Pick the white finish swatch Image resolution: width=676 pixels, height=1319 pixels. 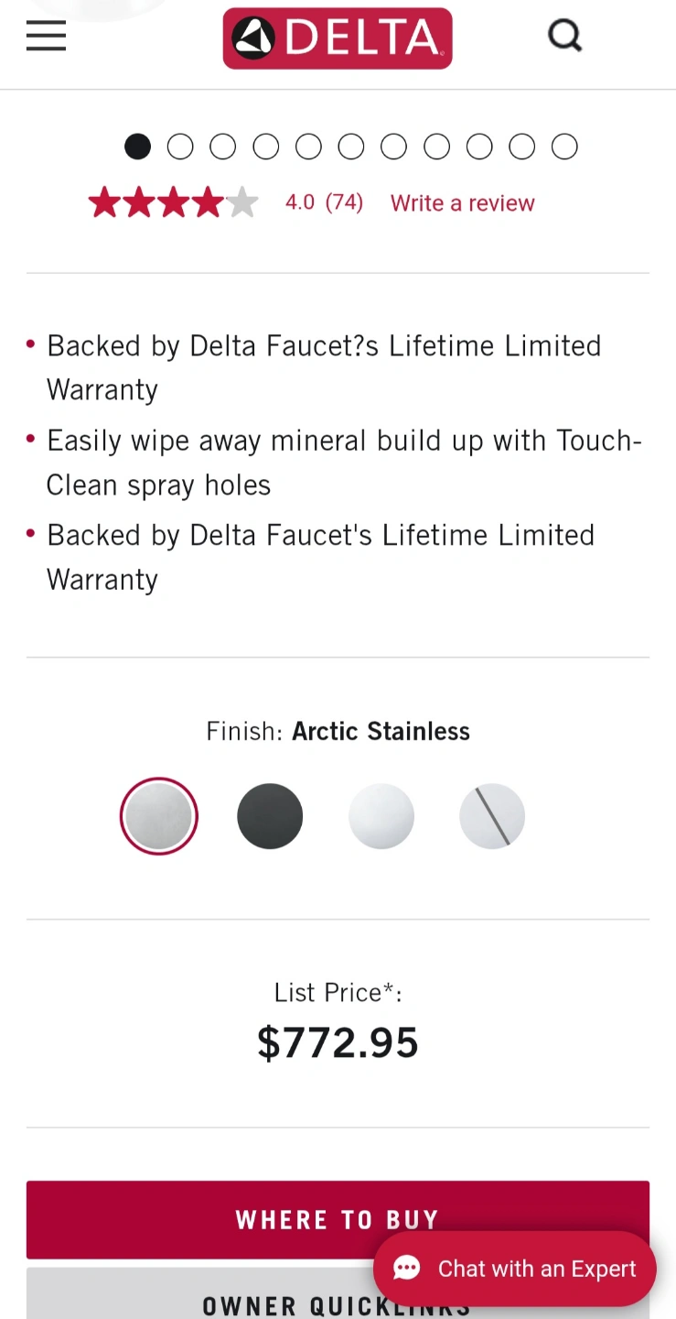[x=381, y=816]
